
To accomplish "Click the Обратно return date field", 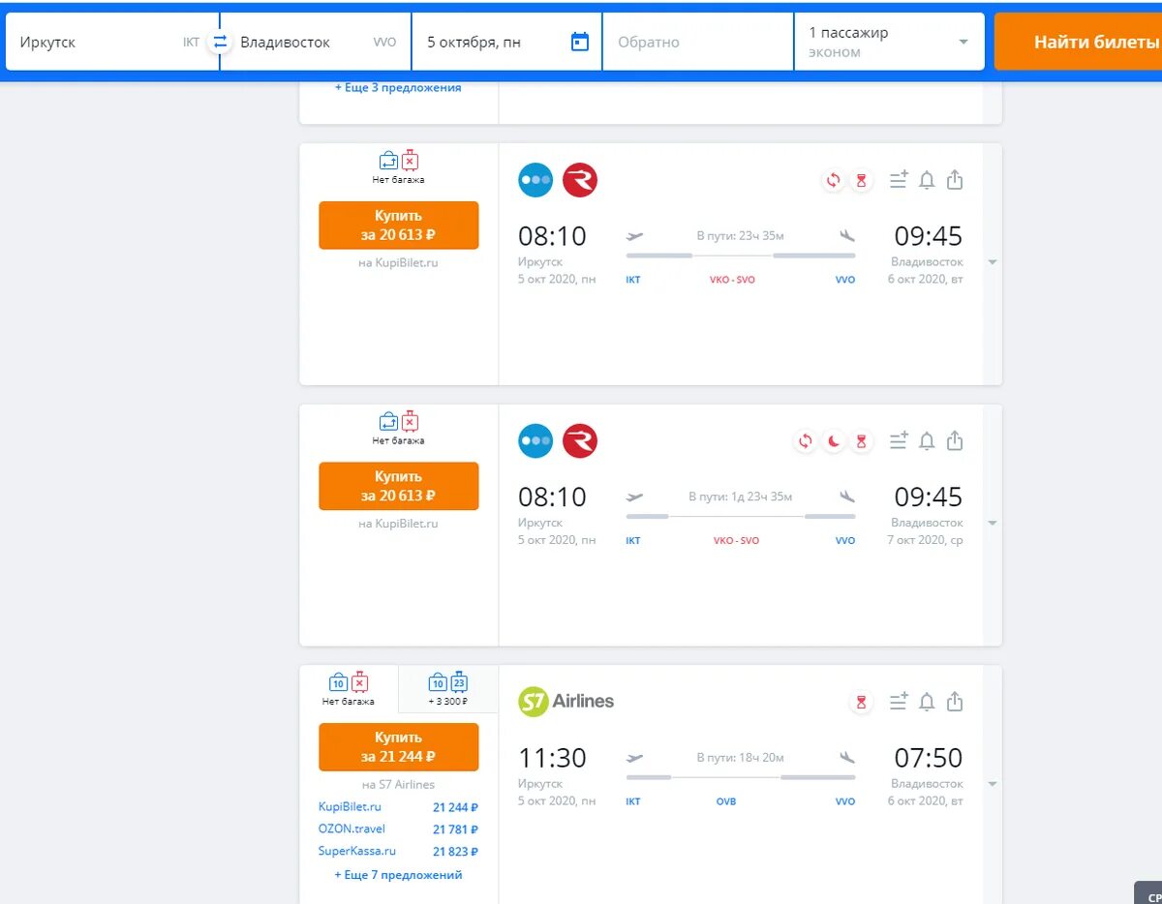I will (697, 42).
